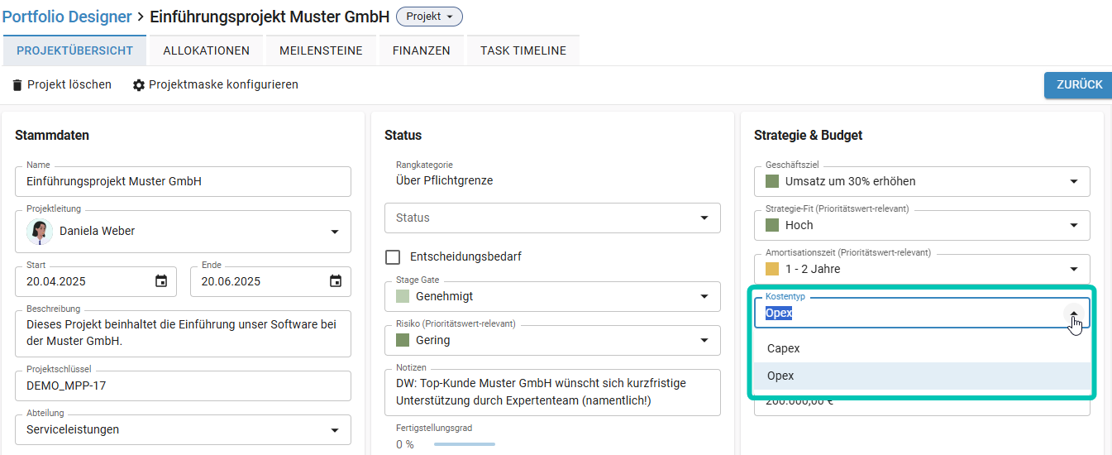Click into the Beschreibung text area
Viewport: 1112px width, 455px height.
coord(183,333)
